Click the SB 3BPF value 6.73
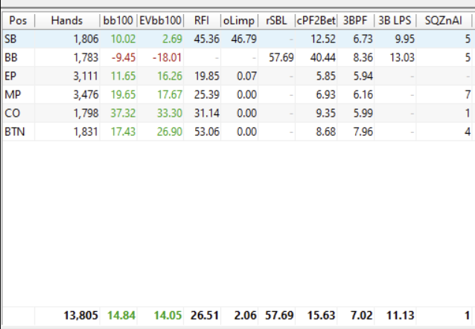475x329 pixels. coord(363,39)
